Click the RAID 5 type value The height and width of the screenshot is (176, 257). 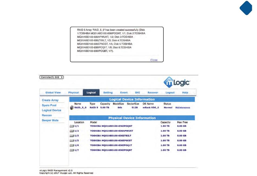[x=94, y=108]
